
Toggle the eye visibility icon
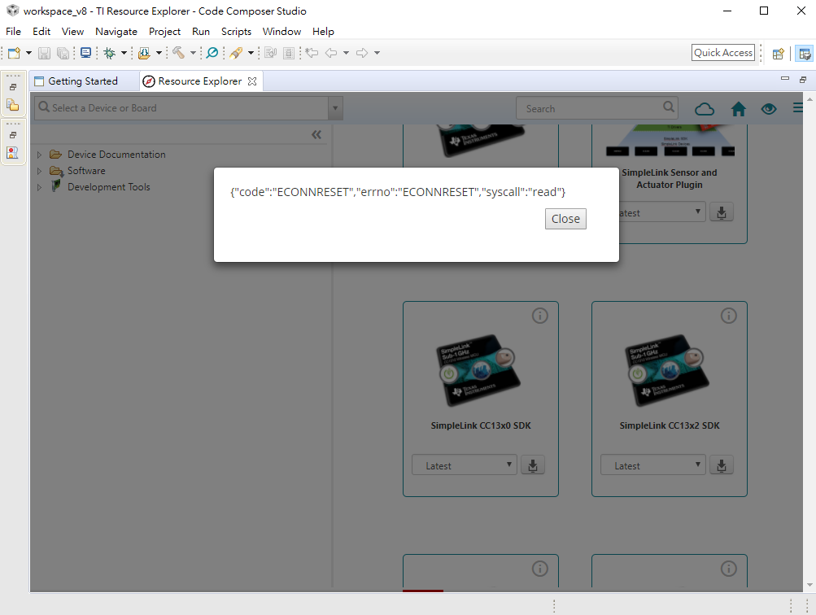click(x=769, y=109)
